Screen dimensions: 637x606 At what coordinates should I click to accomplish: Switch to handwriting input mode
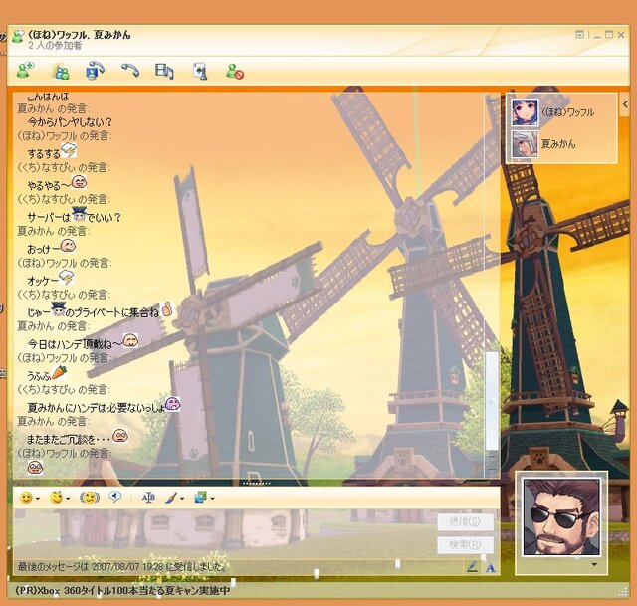click(x=472, y=566)
